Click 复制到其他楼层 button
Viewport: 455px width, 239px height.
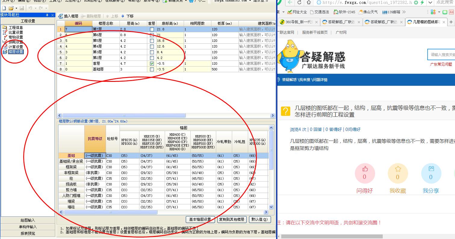click(232, 219)
